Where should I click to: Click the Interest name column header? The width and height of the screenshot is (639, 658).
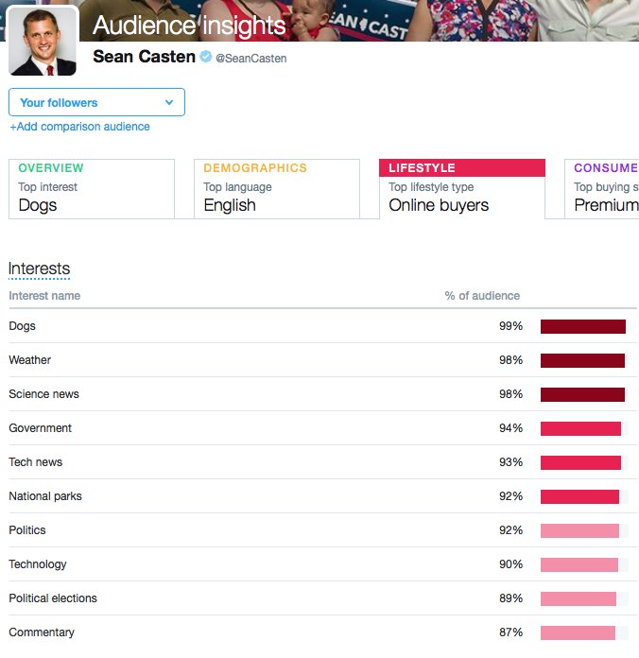pyautogui.click(x=44, y=295)
